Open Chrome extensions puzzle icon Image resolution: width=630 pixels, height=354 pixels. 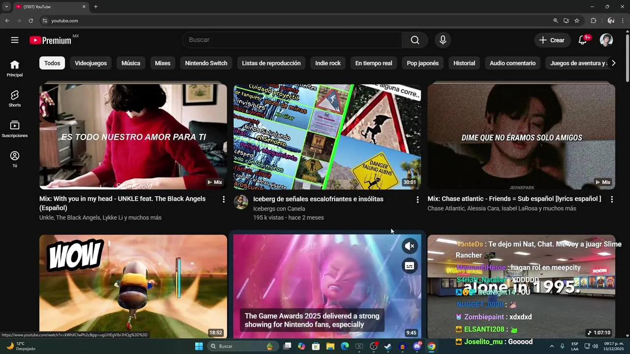[594, 21]
